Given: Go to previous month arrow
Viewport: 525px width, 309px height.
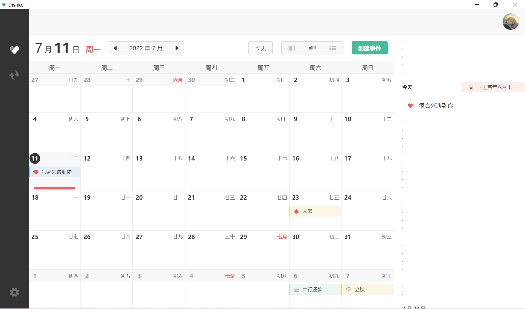Looking at the screenshot, I should point(115,48).
